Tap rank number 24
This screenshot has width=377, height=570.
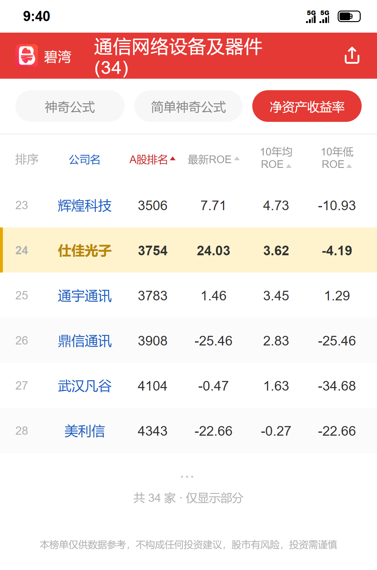(22, 250)
